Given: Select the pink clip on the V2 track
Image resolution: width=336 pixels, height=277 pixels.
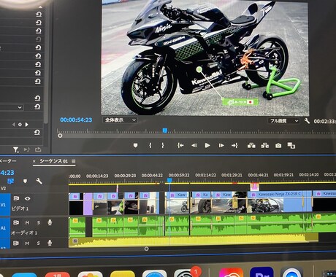Looking at the screenshot, I should [x=255, y=187].
